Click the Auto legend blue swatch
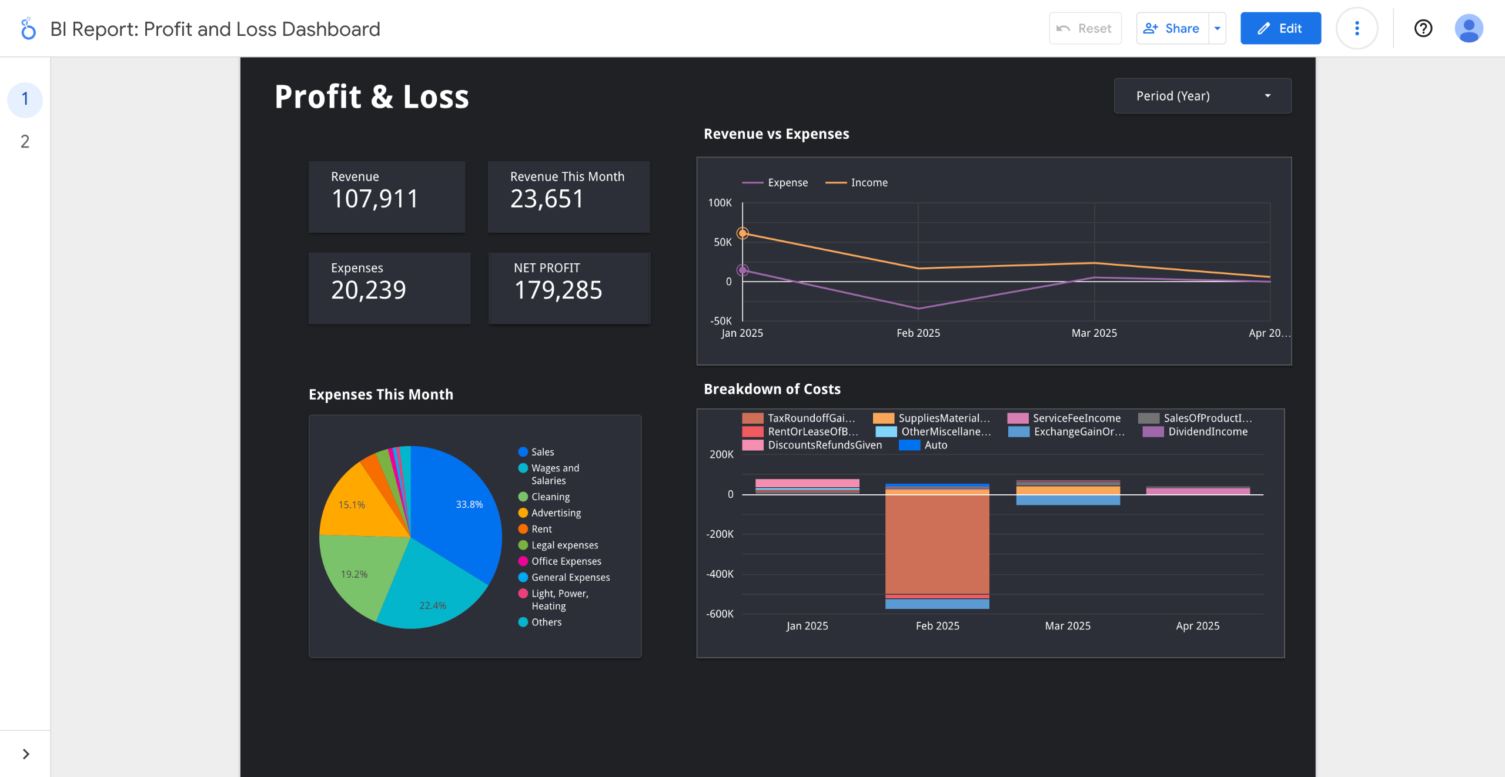The width and height of the screenshot is (1505, 777). point(909,446)
